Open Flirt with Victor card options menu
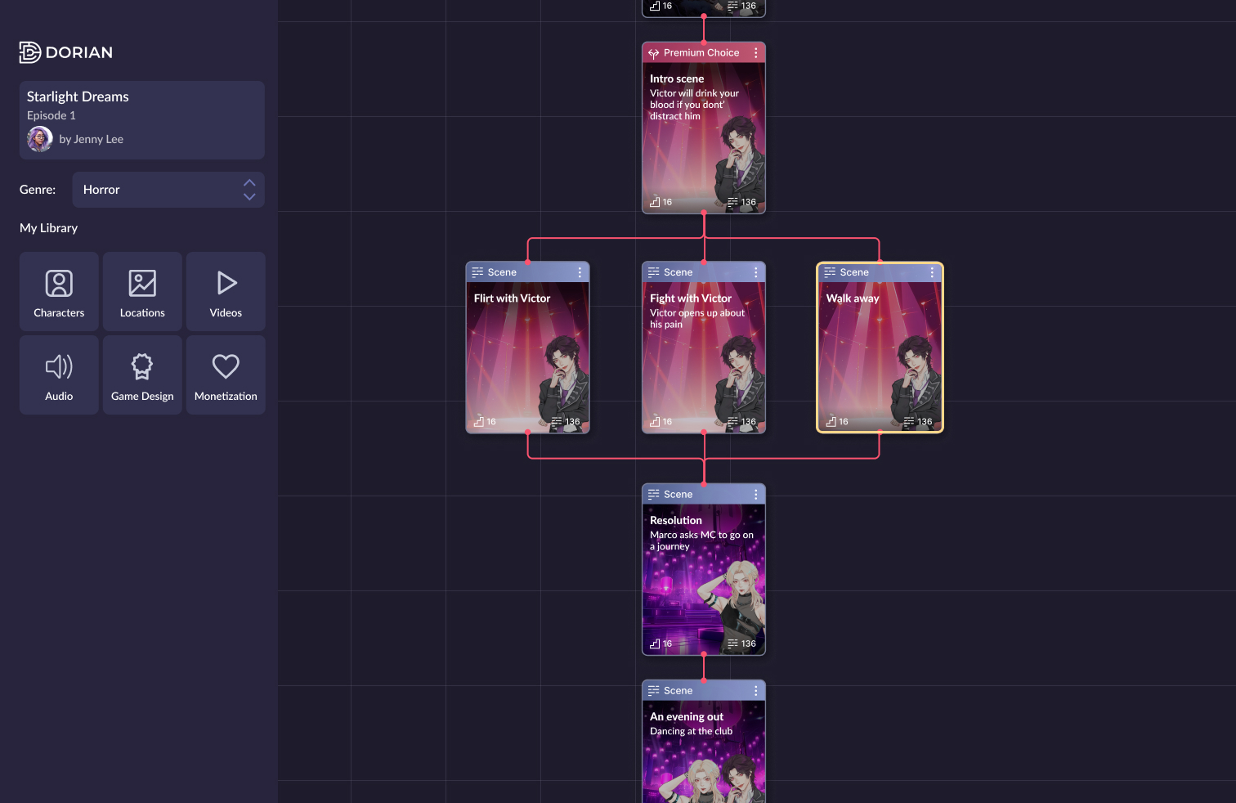1236x803 pixels. (580, 272)
